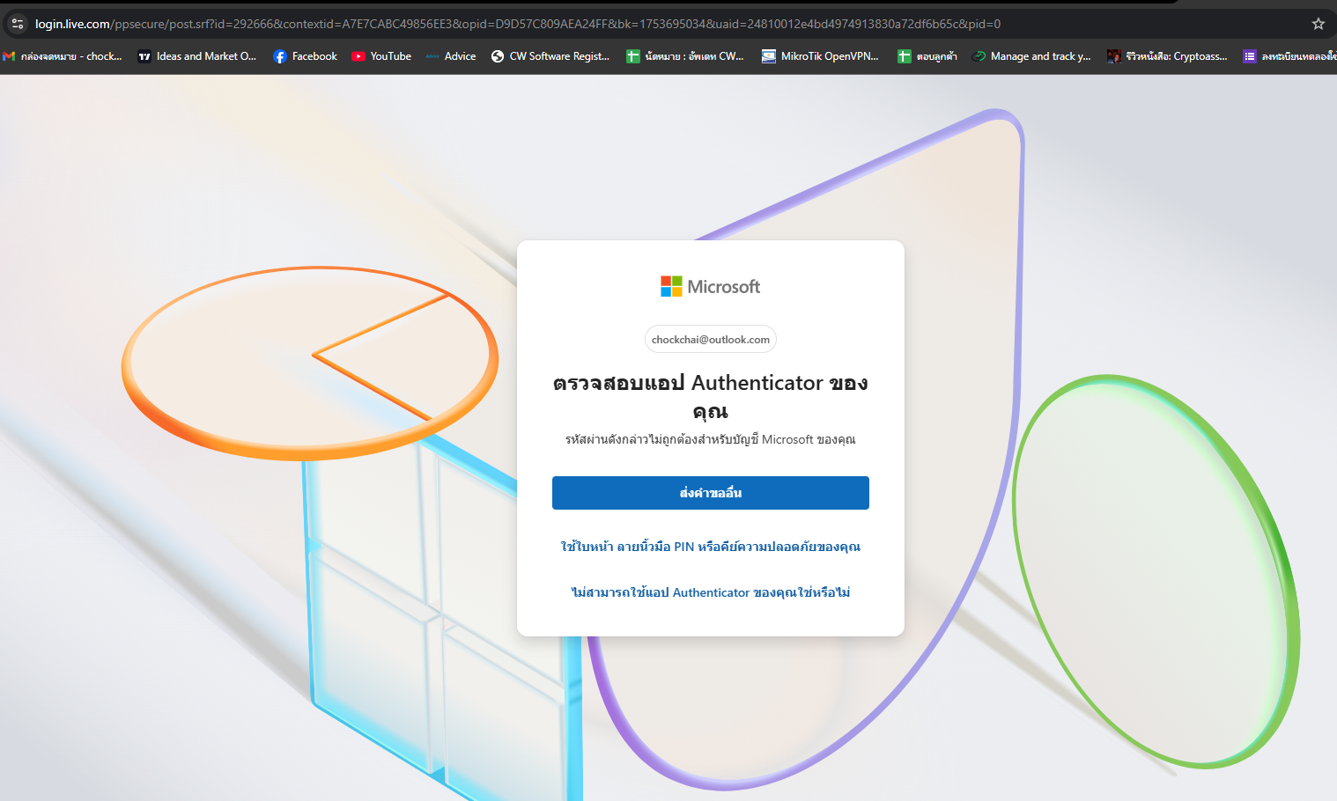Click the purple list favicon at far right

(1250, 56)
